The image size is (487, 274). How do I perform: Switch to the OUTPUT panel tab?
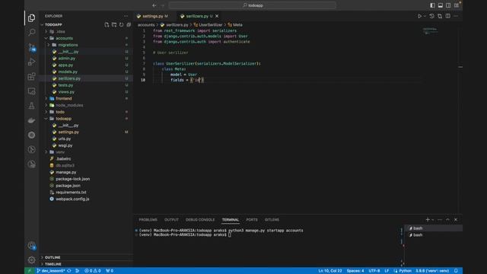coord(171,220)
